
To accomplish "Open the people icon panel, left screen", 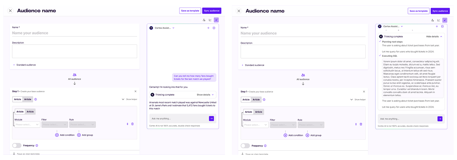I will [204, 20].
